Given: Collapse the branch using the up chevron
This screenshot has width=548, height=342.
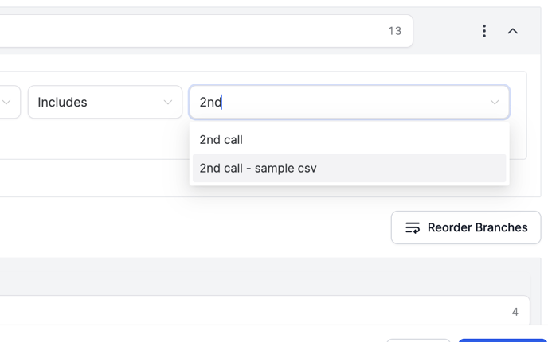Looking at the screenshot, I should 513,31.
